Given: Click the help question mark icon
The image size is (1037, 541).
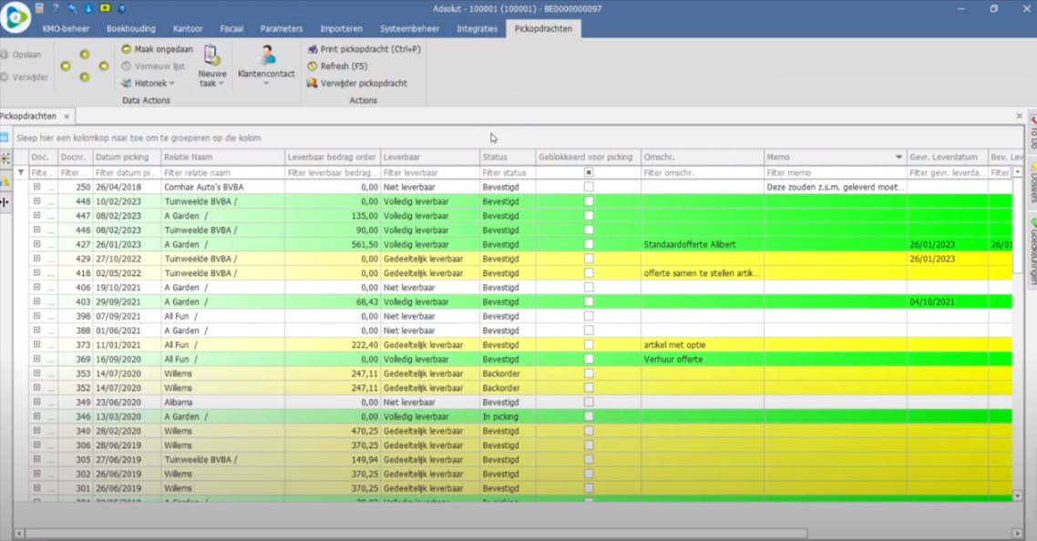Looking at the screenshot, I should (x=56, y=8).
